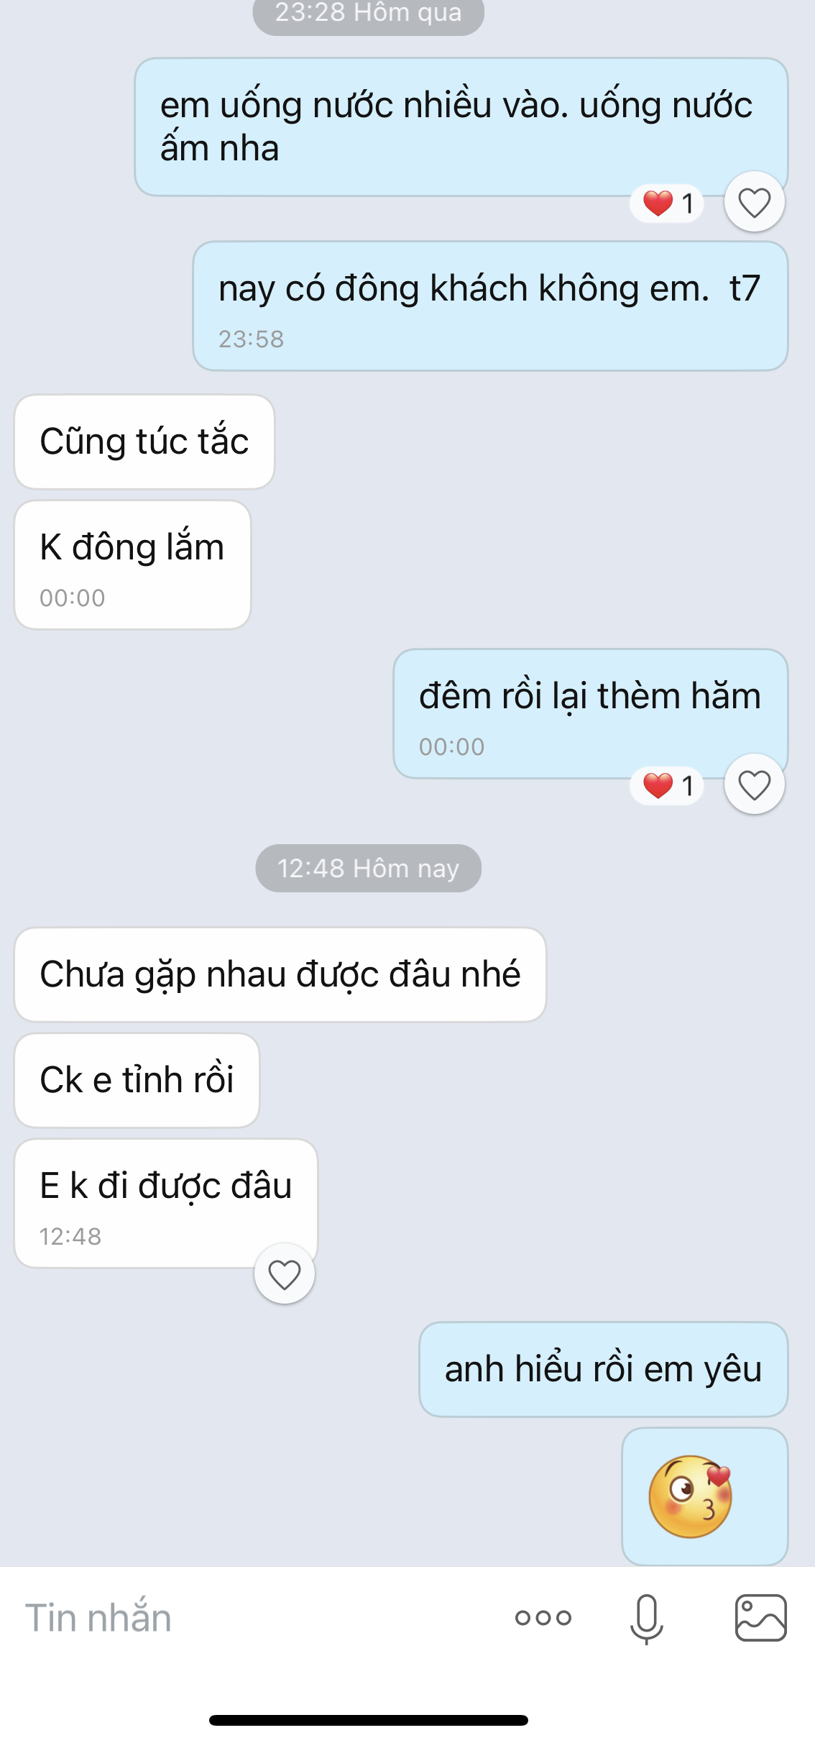Tap the 'Ck e tỉnh rồi' message
This screenshot has width=815, height=1743.
137,1081
